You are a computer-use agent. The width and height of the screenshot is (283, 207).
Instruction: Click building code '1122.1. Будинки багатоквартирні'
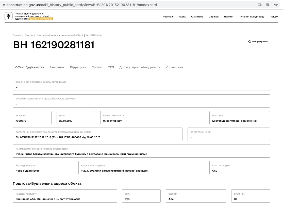[115, 171]
